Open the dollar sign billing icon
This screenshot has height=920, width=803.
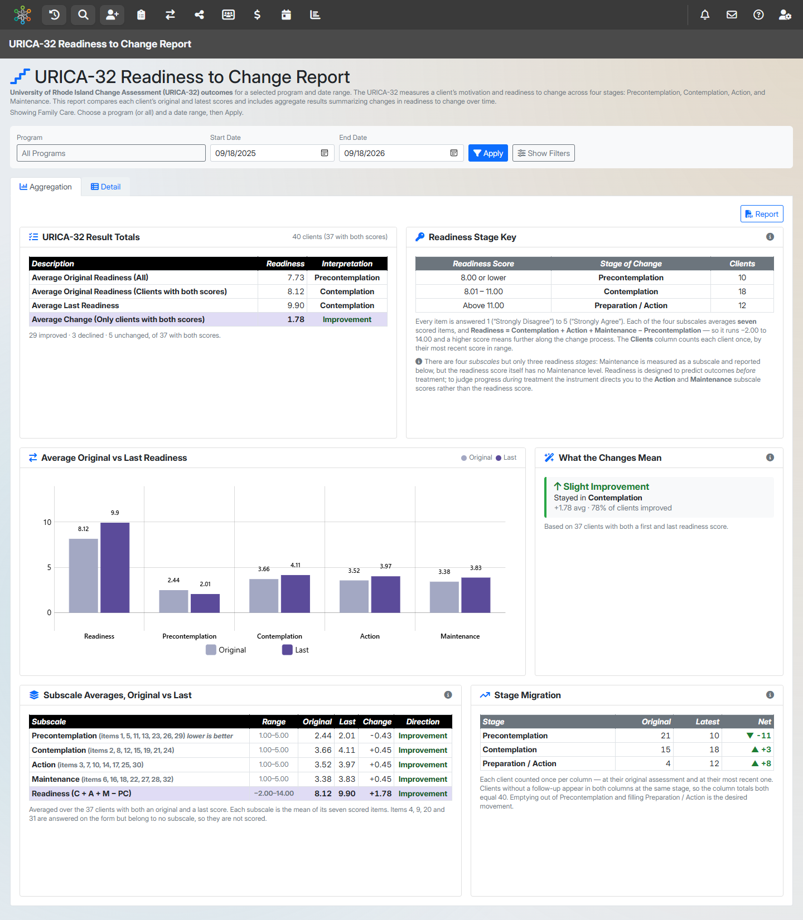tap(257, 15)
